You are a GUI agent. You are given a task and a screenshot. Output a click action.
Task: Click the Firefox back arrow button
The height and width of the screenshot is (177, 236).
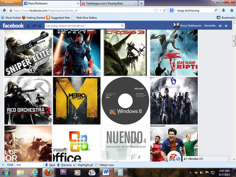pyautogui.click(x=4, y=10)
